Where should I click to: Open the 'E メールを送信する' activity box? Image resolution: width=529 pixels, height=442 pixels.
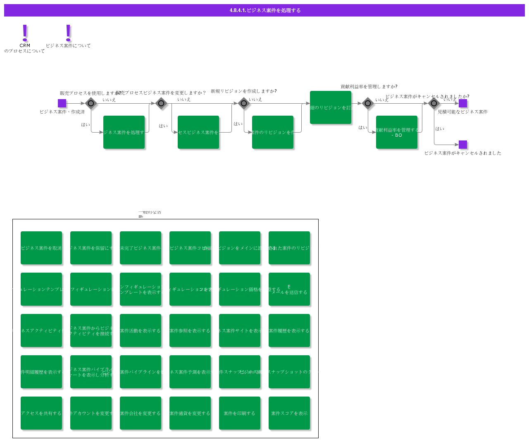point(289,289)
